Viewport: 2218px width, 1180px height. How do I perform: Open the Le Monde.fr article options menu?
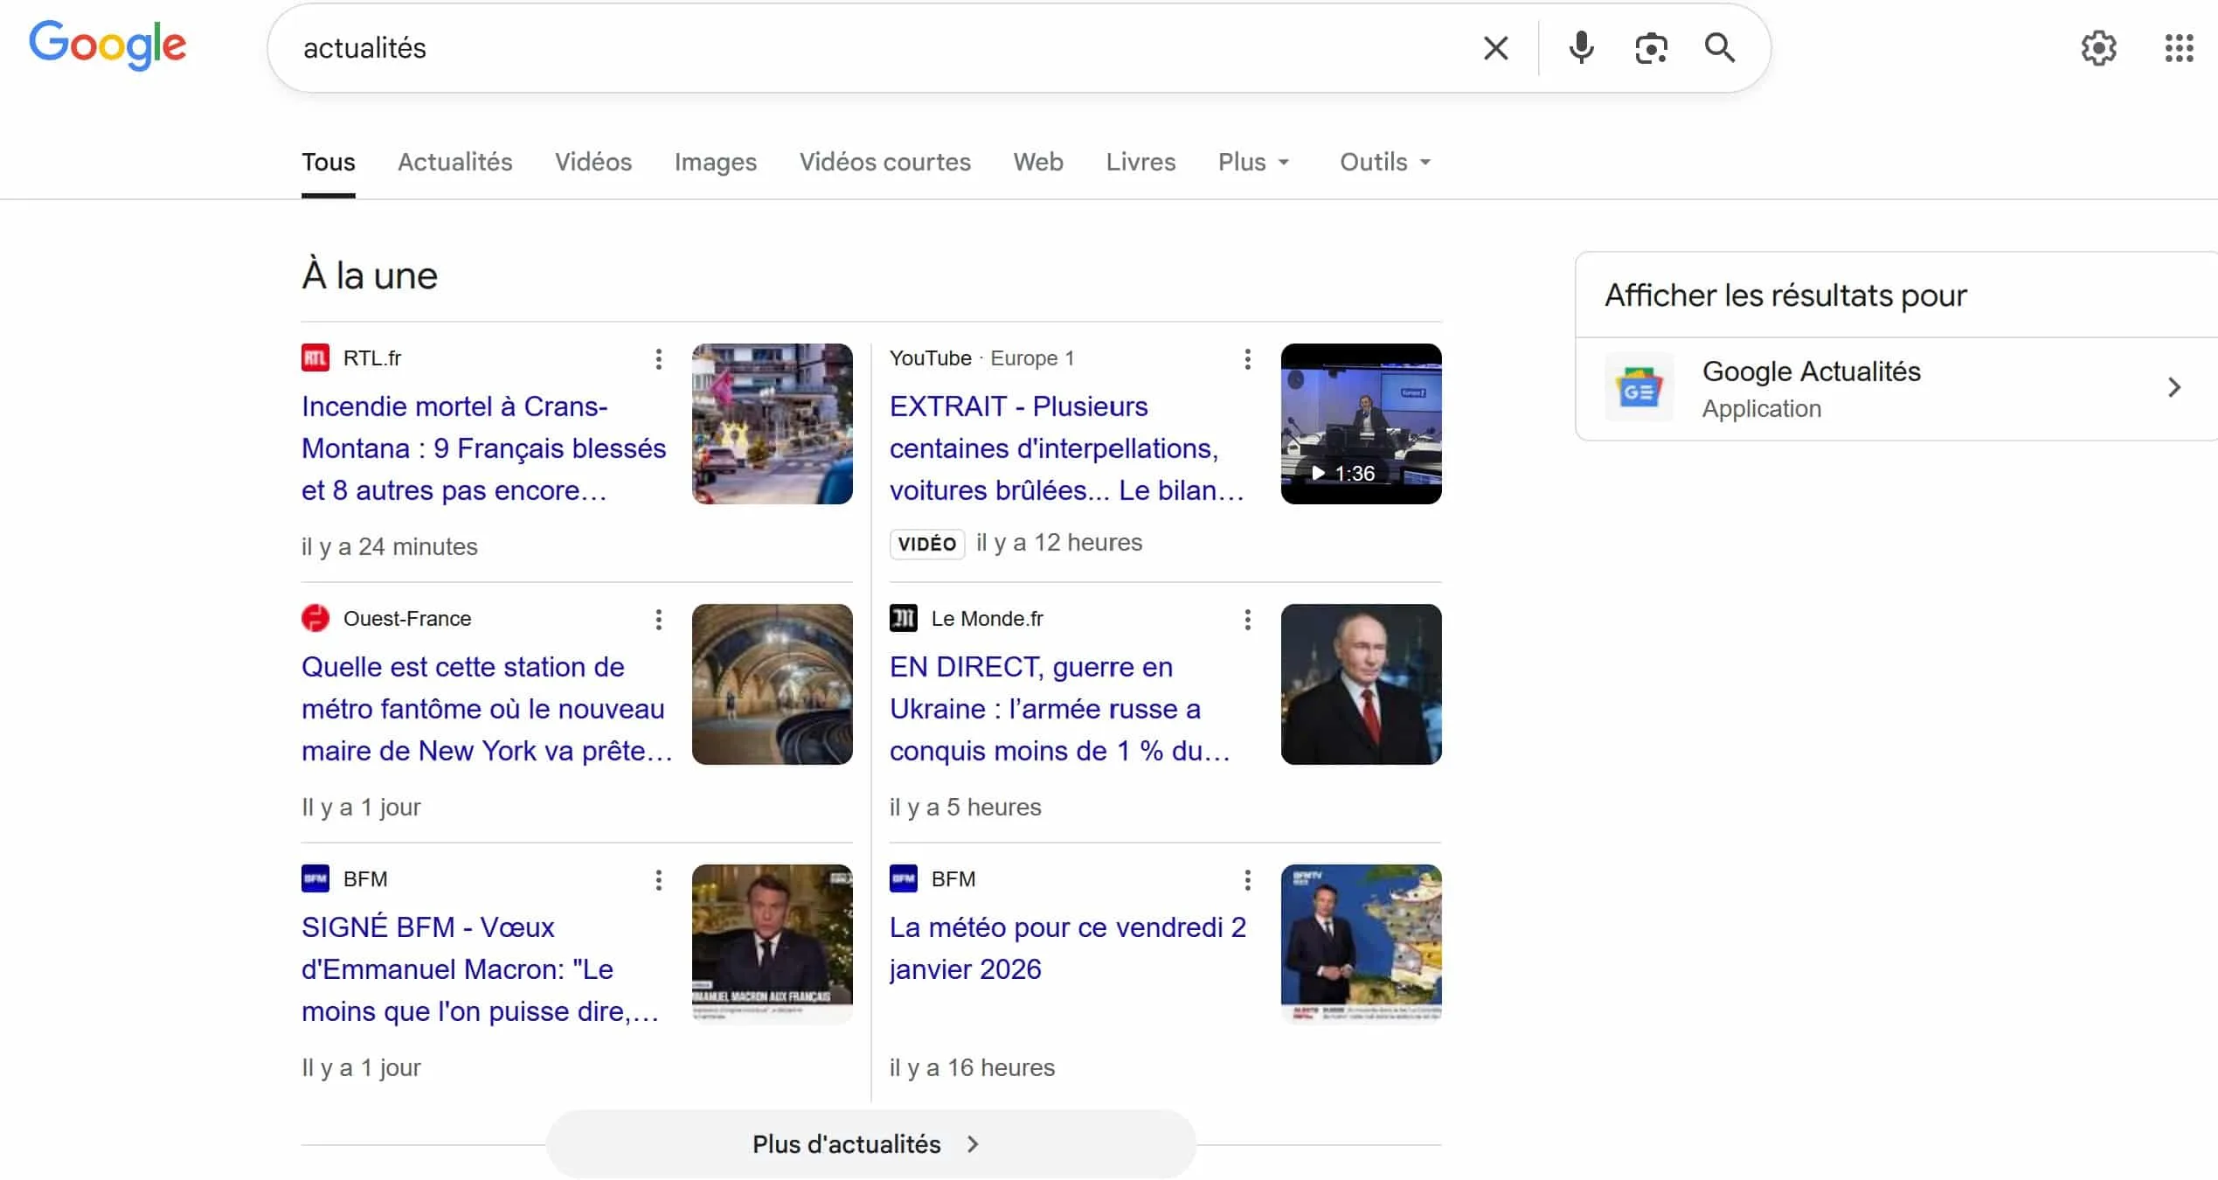1248,620
